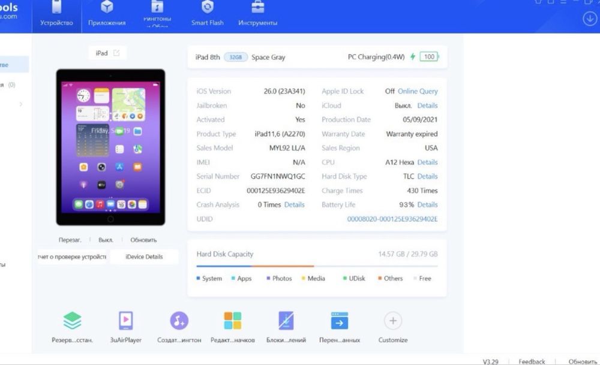Click the Выкл. power off button
600x365 pixels.
pos(106,240)
